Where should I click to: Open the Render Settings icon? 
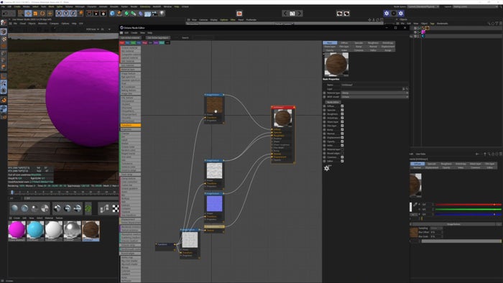click(103, 14)
